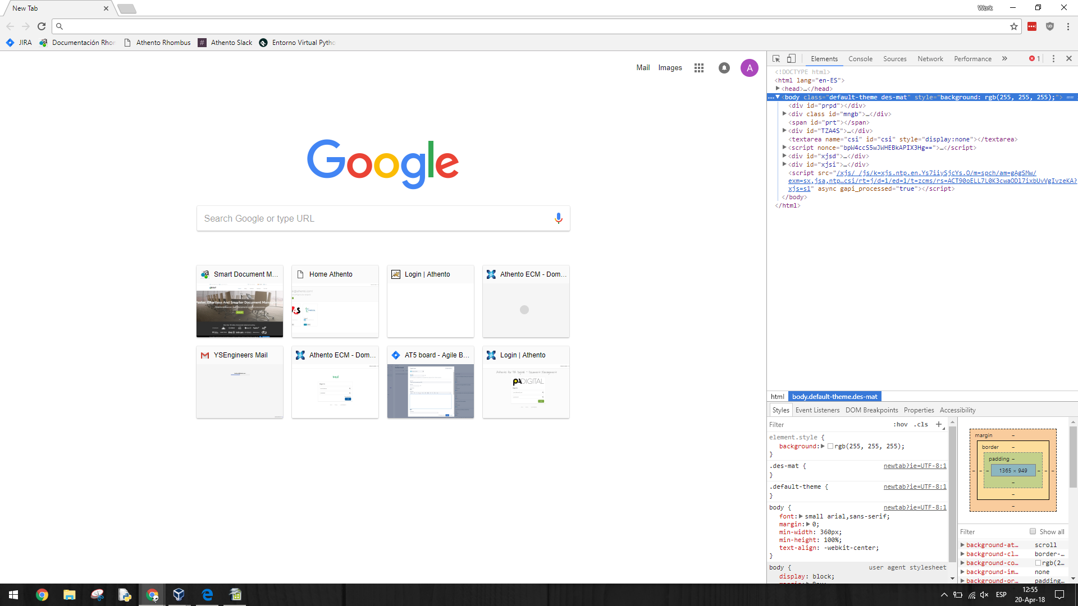This screenshot has height=606, width=1078.
Task: Toggle the device toolbar in DevTools
Action: (x=791, y=58)
